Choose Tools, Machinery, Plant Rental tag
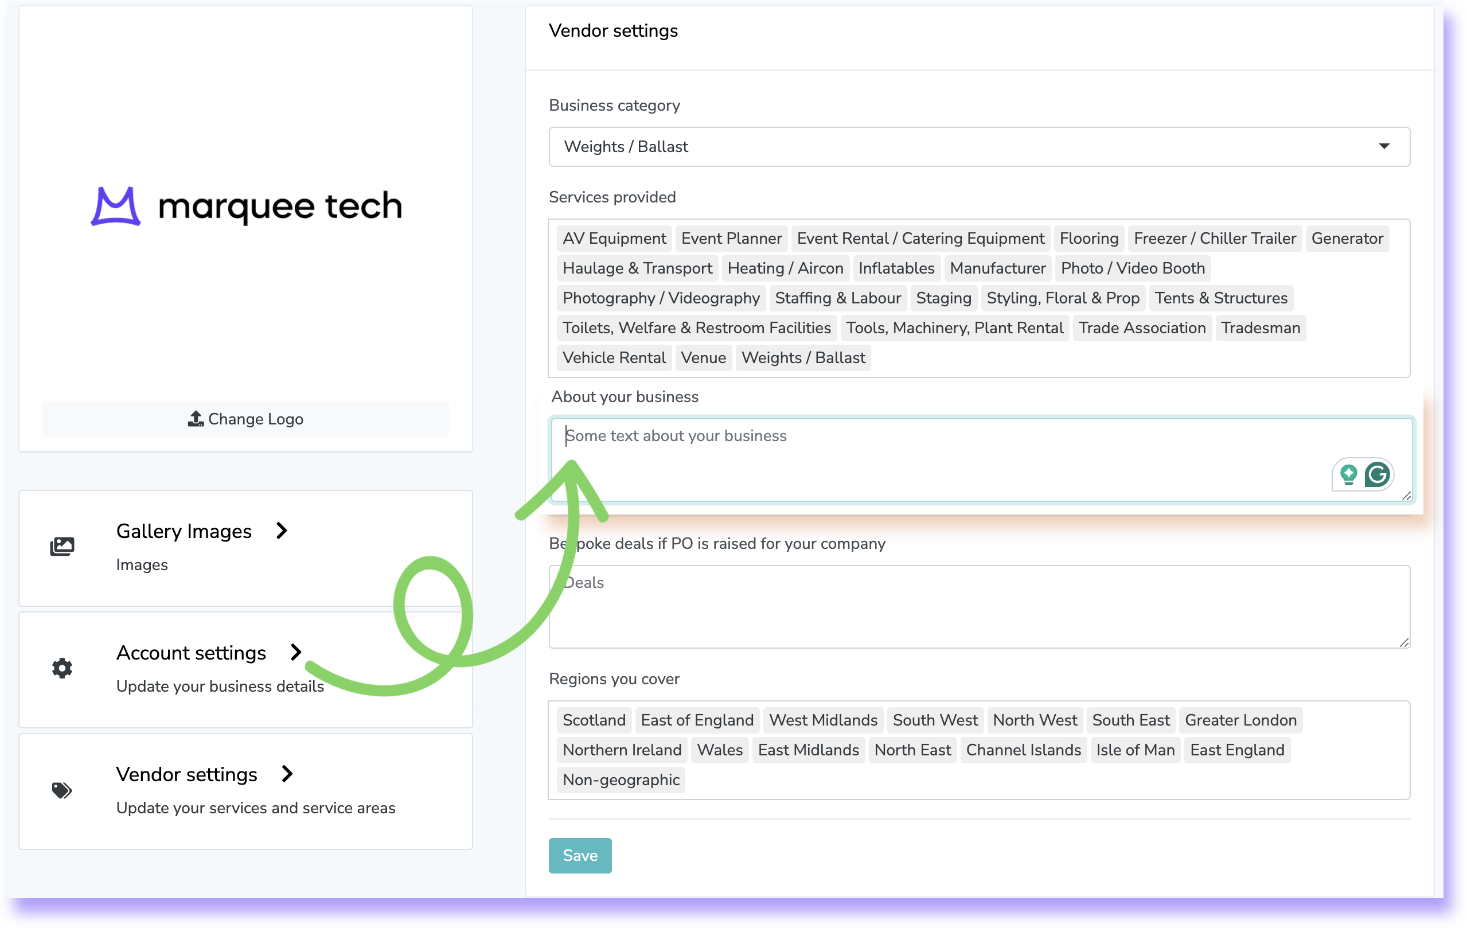Screen dimensions: 1467x928 955,328
